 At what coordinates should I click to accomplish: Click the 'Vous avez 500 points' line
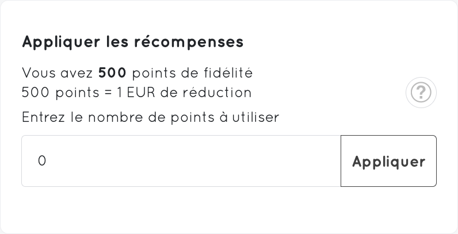click(x=137, y=74)
